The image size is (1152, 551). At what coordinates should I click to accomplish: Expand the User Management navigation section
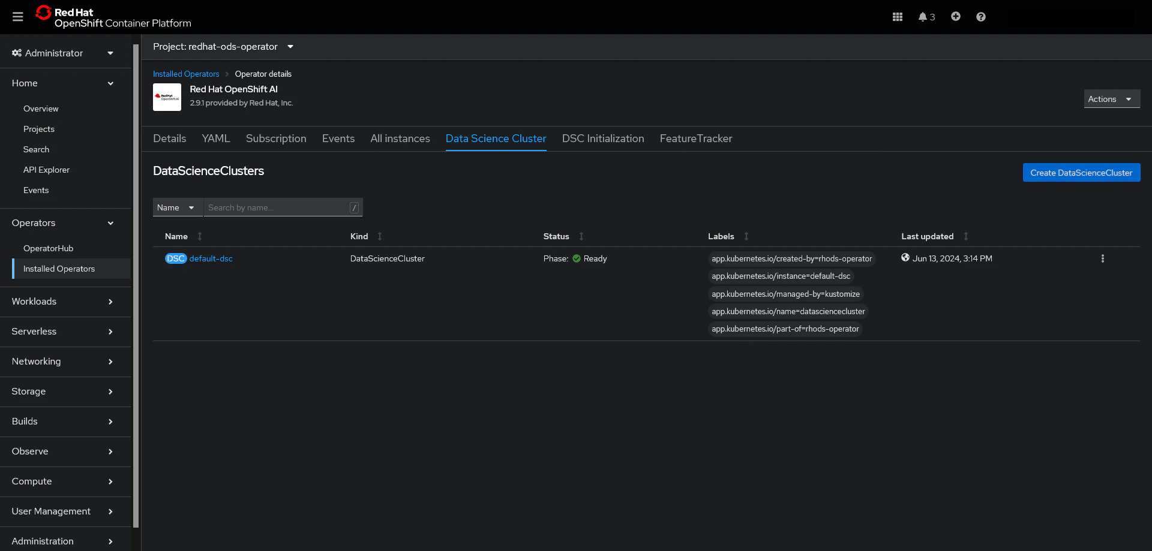click(x=65, y=511)
